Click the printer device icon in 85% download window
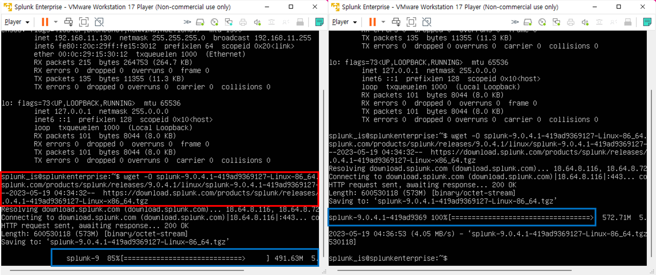 click(243, 22)
